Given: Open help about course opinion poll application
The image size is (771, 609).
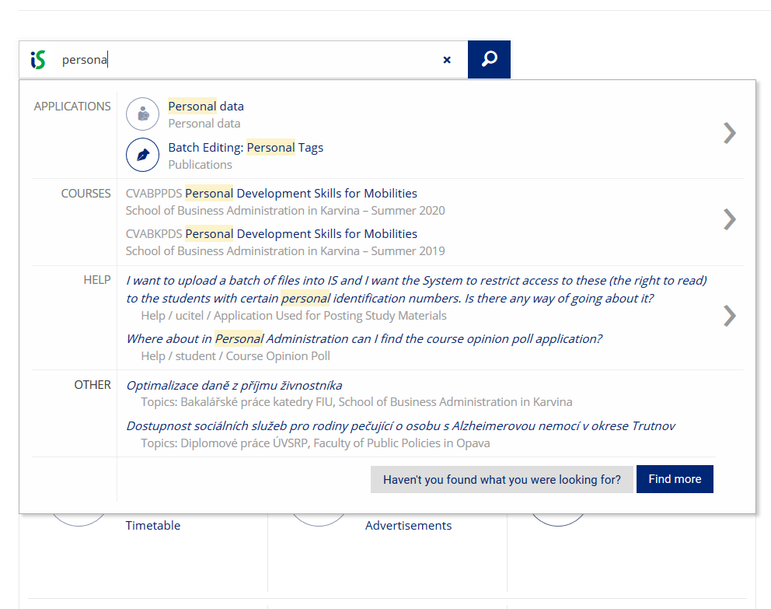Looking at the screenshot, I should click(x=364, y=339).
